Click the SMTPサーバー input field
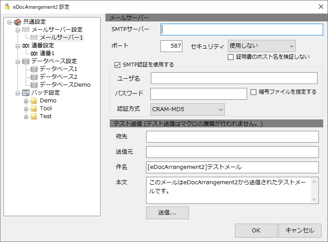This screenshot has width=328, height=242. [x=241, y=29]
